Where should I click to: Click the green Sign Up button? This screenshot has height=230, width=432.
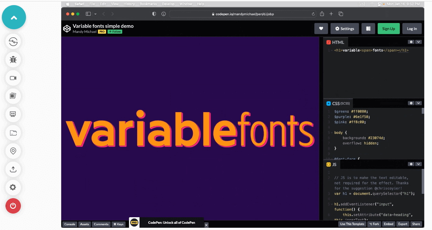[x=388, y=29]
